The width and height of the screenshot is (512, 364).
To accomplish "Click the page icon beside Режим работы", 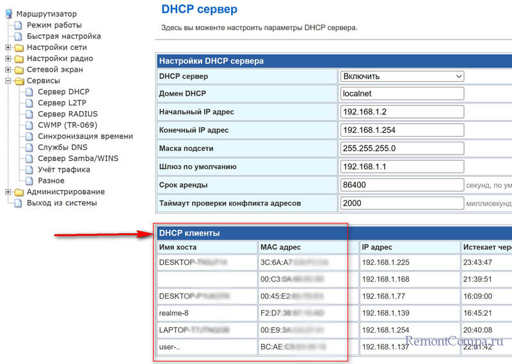I will click(x=19, y=25).
